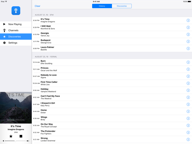View info for Laura Palmer by Bastille
The image size is (192, 144).
[x=188, y=49]
